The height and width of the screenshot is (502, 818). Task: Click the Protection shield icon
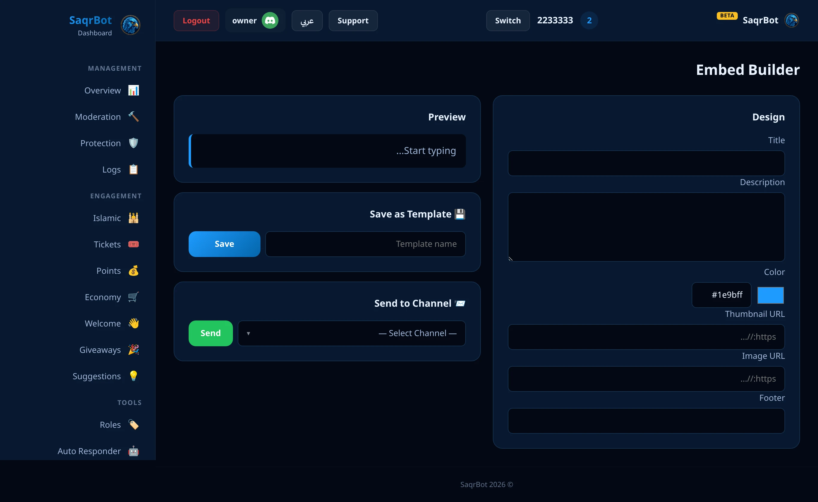click(134, 143)
